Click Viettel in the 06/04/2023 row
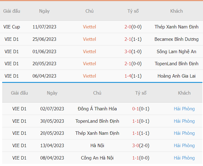The height and width of the screenshot is (166, 203). pyautogui.click(x=90, y=76)
